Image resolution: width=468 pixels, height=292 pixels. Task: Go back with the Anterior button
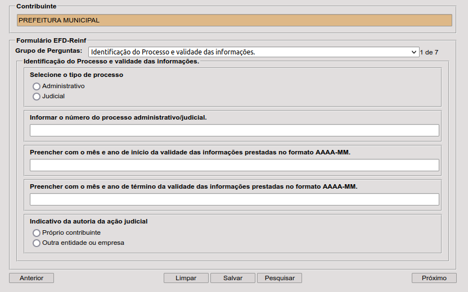[31, 278]
